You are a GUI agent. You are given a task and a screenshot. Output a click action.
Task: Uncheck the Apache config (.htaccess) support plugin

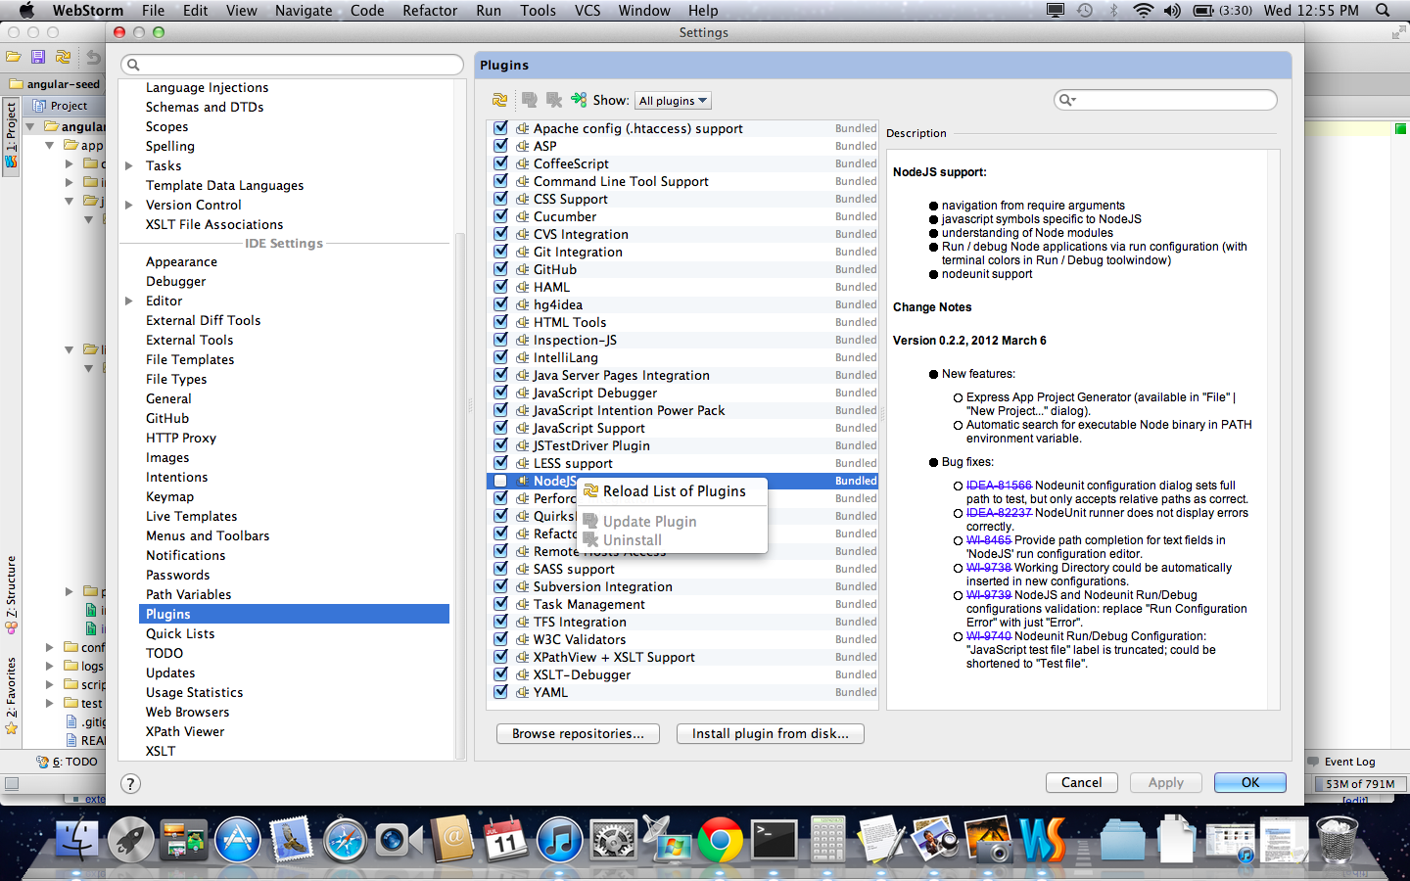click(x=500, y=128)
